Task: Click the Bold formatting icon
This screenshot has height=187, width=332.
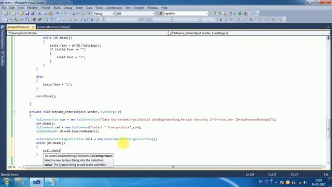Action: pyautogui.click(x=220, y=20)
